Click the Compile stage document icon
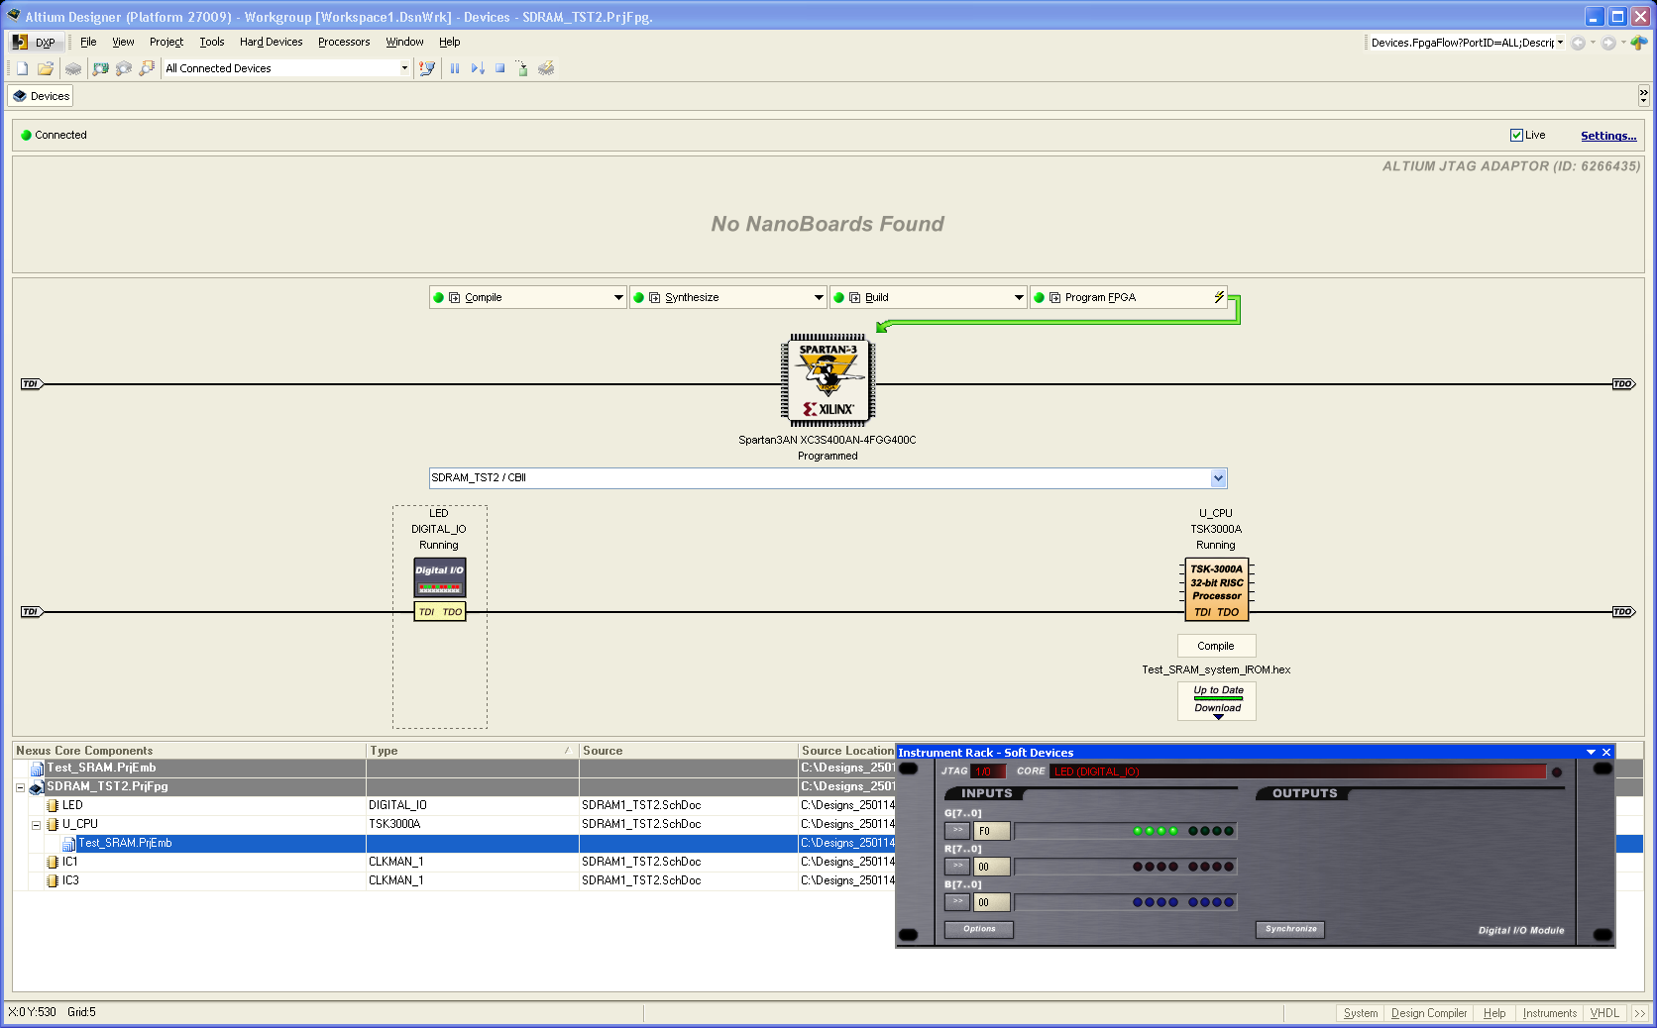The image size is (1657, 1028). coord(455,297)
